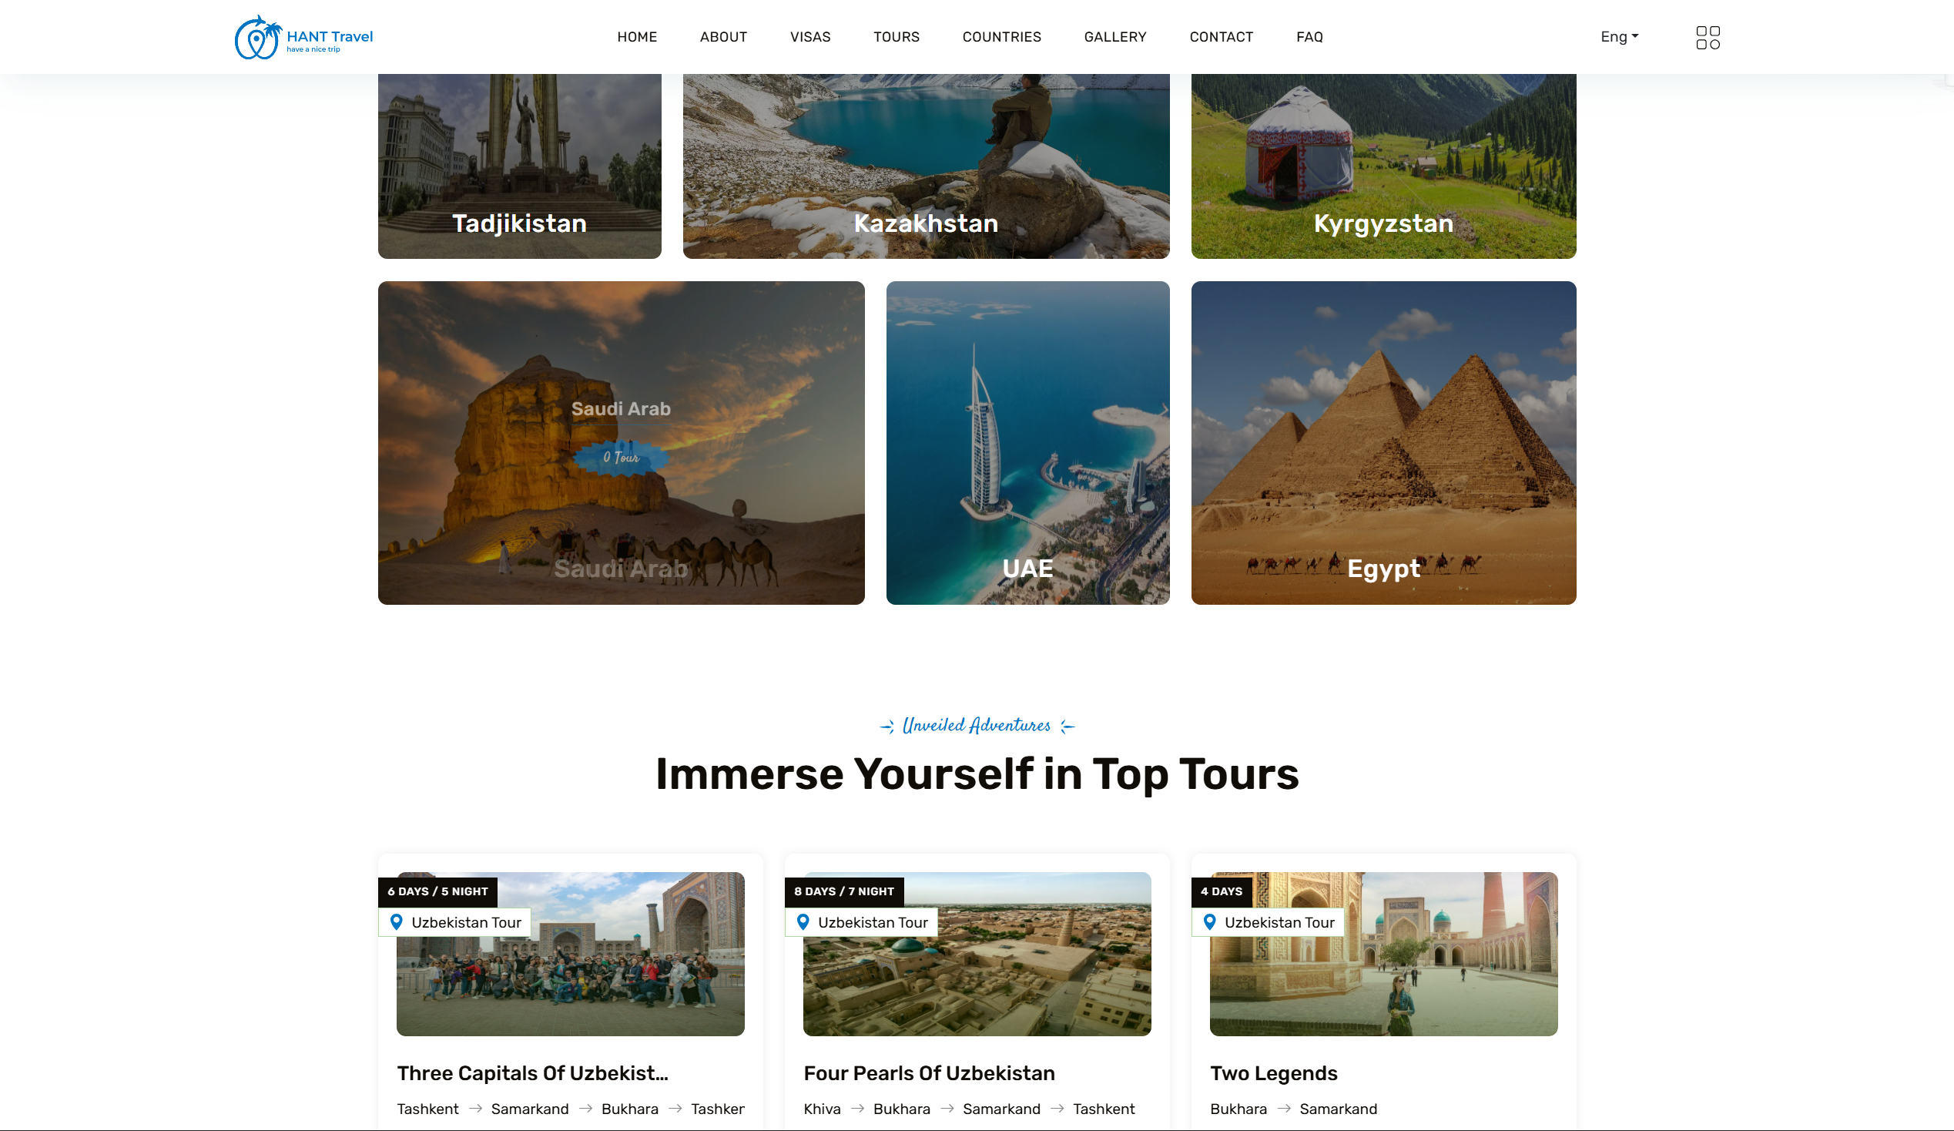Click arrow between Khiva and Bukhara

click(x=857, y=1109)
